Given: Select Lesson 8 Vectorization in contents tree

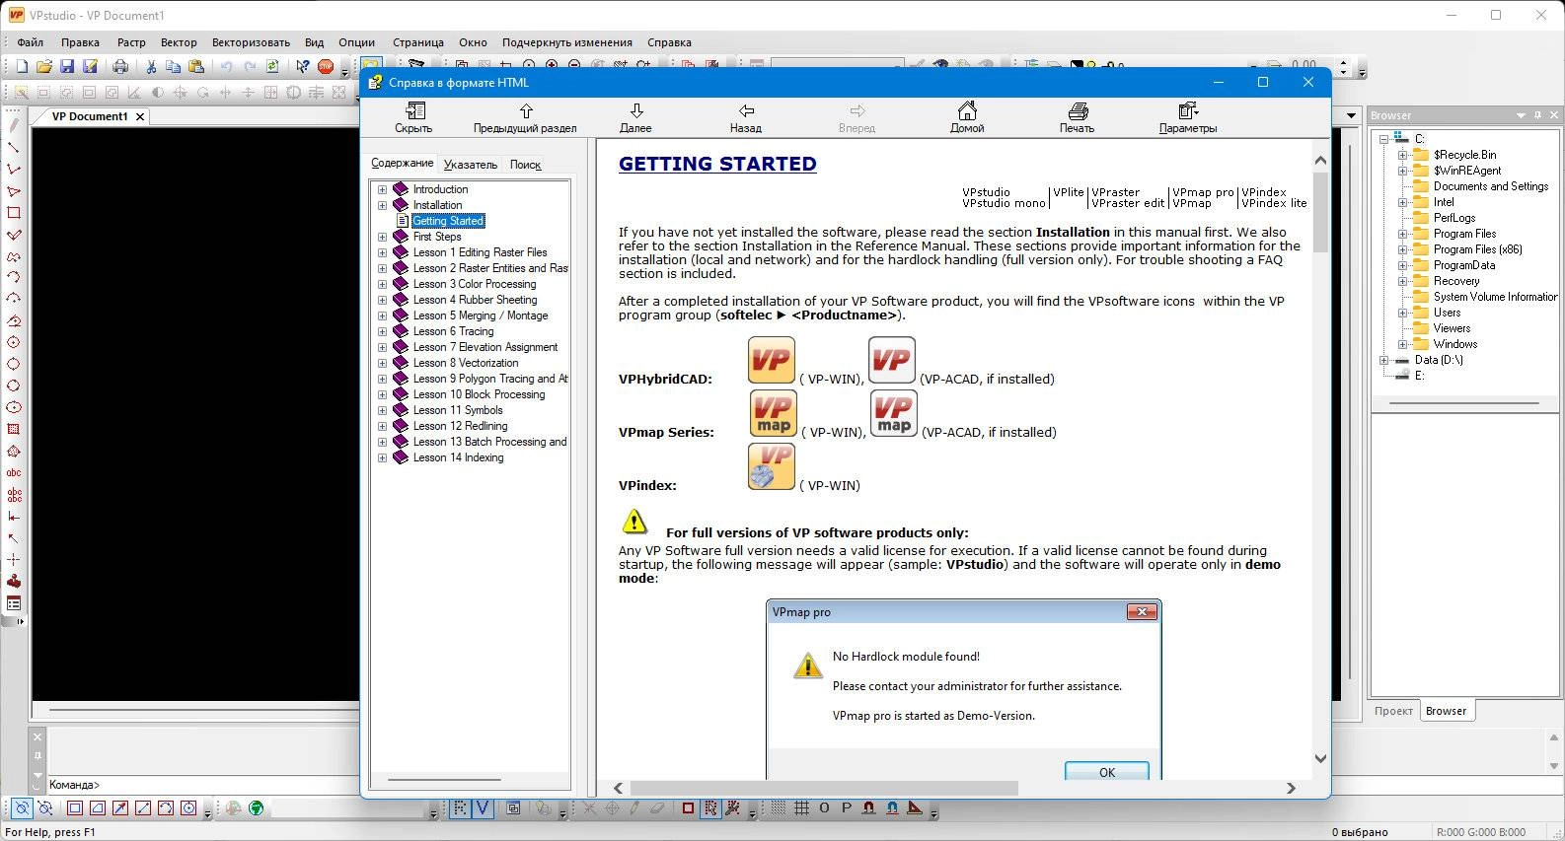Looking at the screenshot, I should pyautogui.click(x=466, y=363).
